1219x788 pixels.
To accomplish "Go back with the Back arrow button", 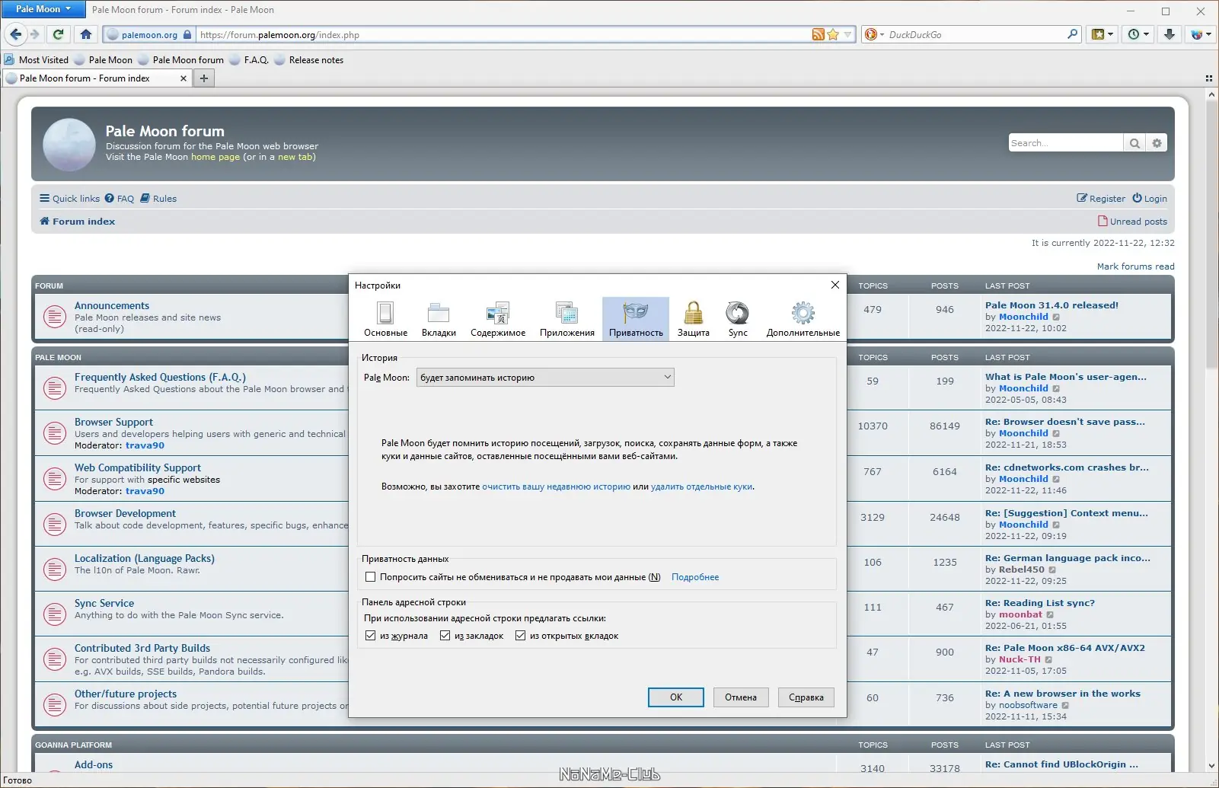I will coord(15,34).
